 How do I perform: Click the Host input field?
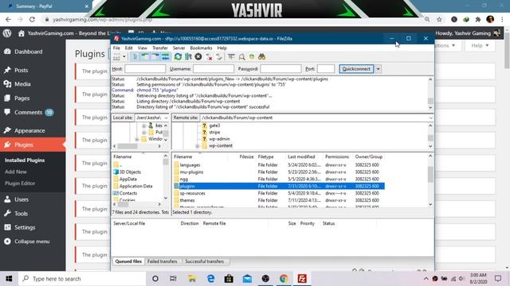145,69
